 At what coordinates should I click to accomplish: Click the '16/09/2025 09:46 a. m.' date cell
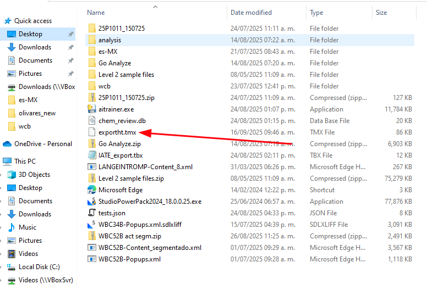coord(263,132)
